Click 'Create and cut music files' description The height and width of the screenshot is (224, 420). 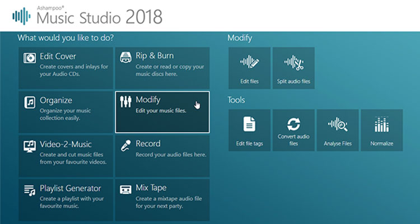[x=73, y=158]
